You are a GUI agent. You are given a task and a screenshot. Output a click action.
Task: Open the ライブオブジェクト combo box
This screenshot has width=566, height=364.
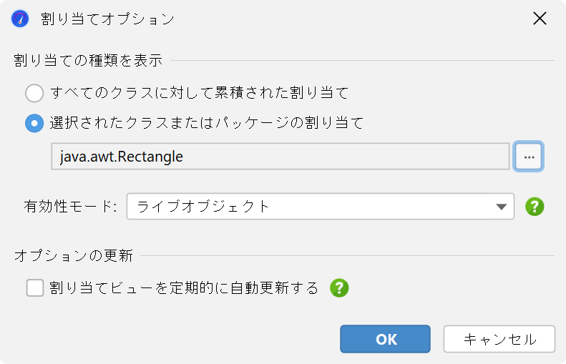pos(320,207)
